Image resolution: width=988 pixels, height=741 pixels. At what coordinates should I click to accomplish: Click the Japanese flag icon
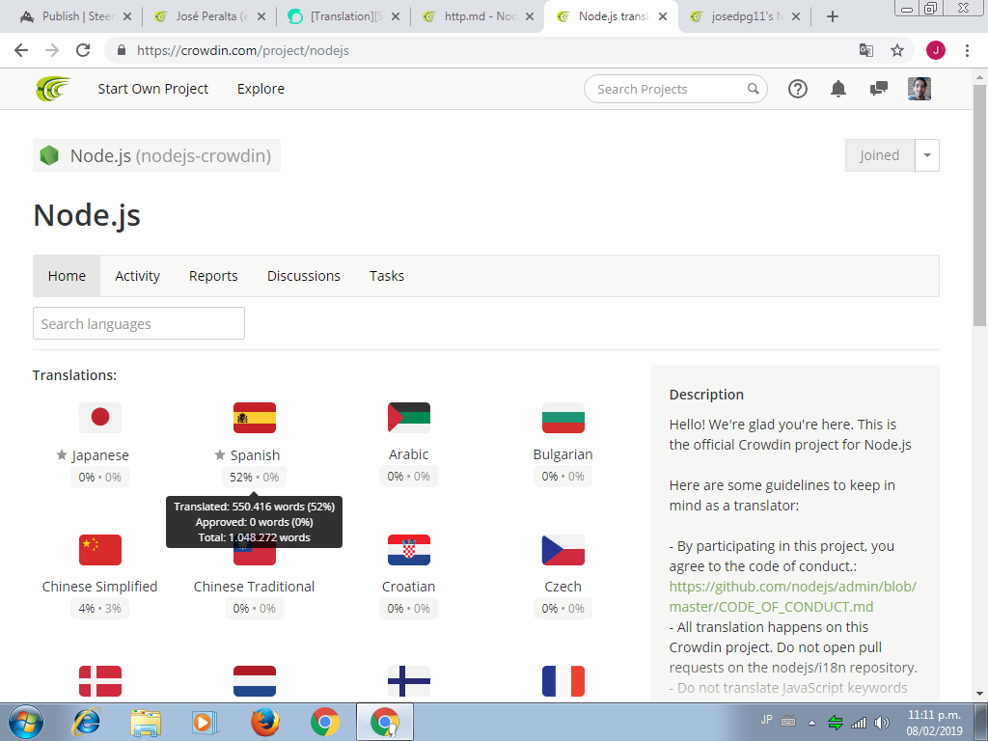[x=100, y=418]
